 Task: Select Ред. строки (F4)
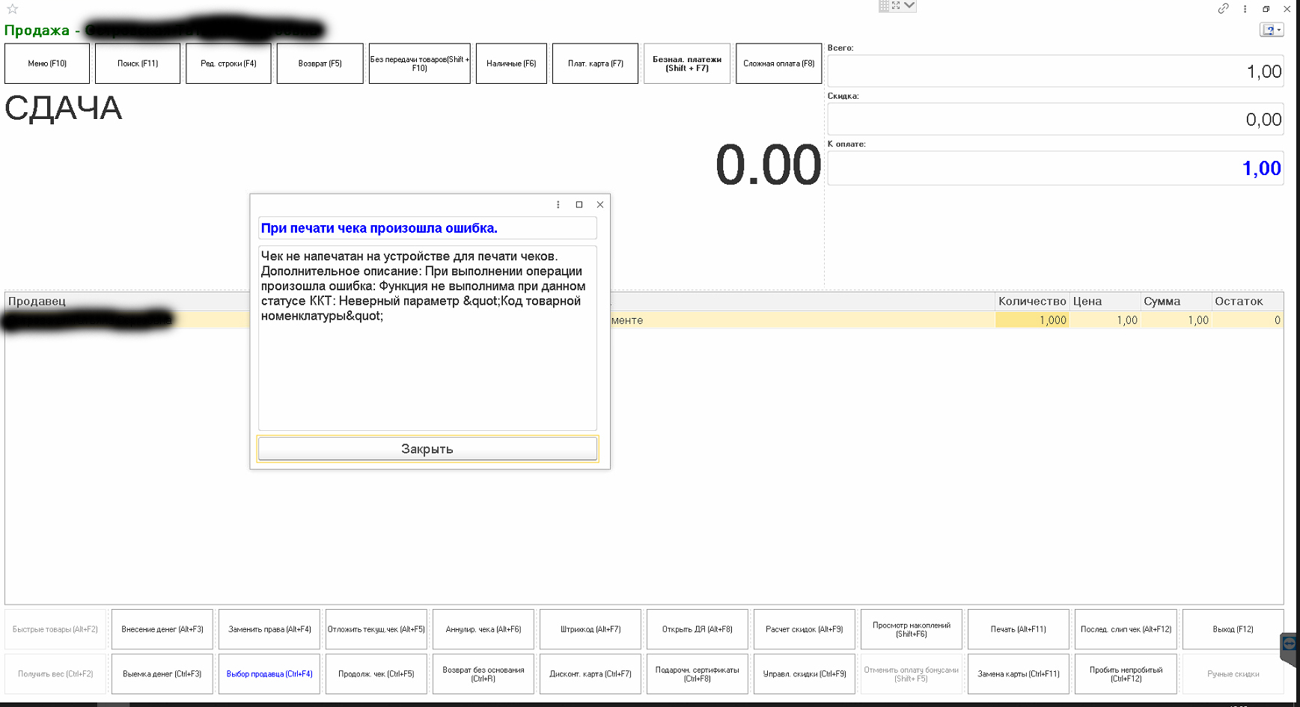tap(228, 64)
